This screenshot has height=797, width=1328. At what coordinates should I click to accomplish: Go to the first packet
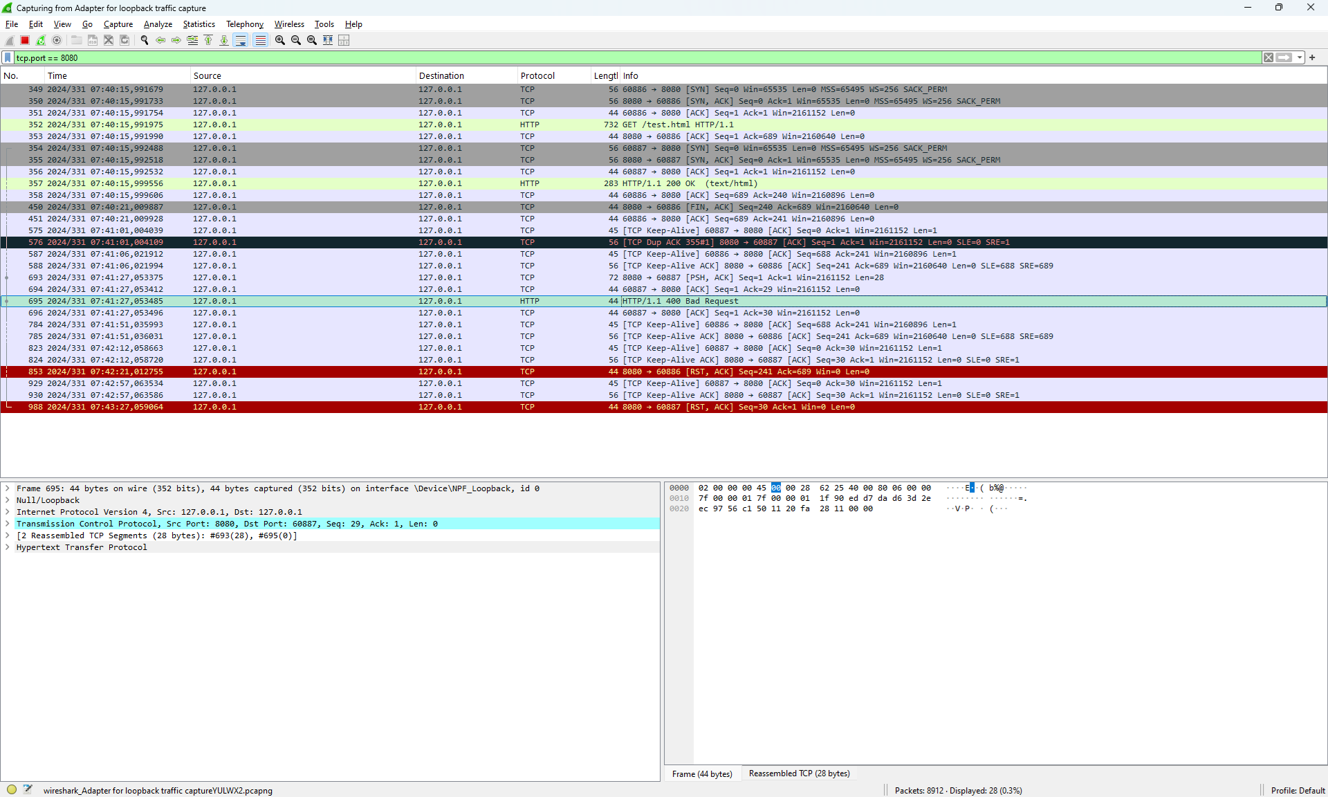(x=208, y=40)
